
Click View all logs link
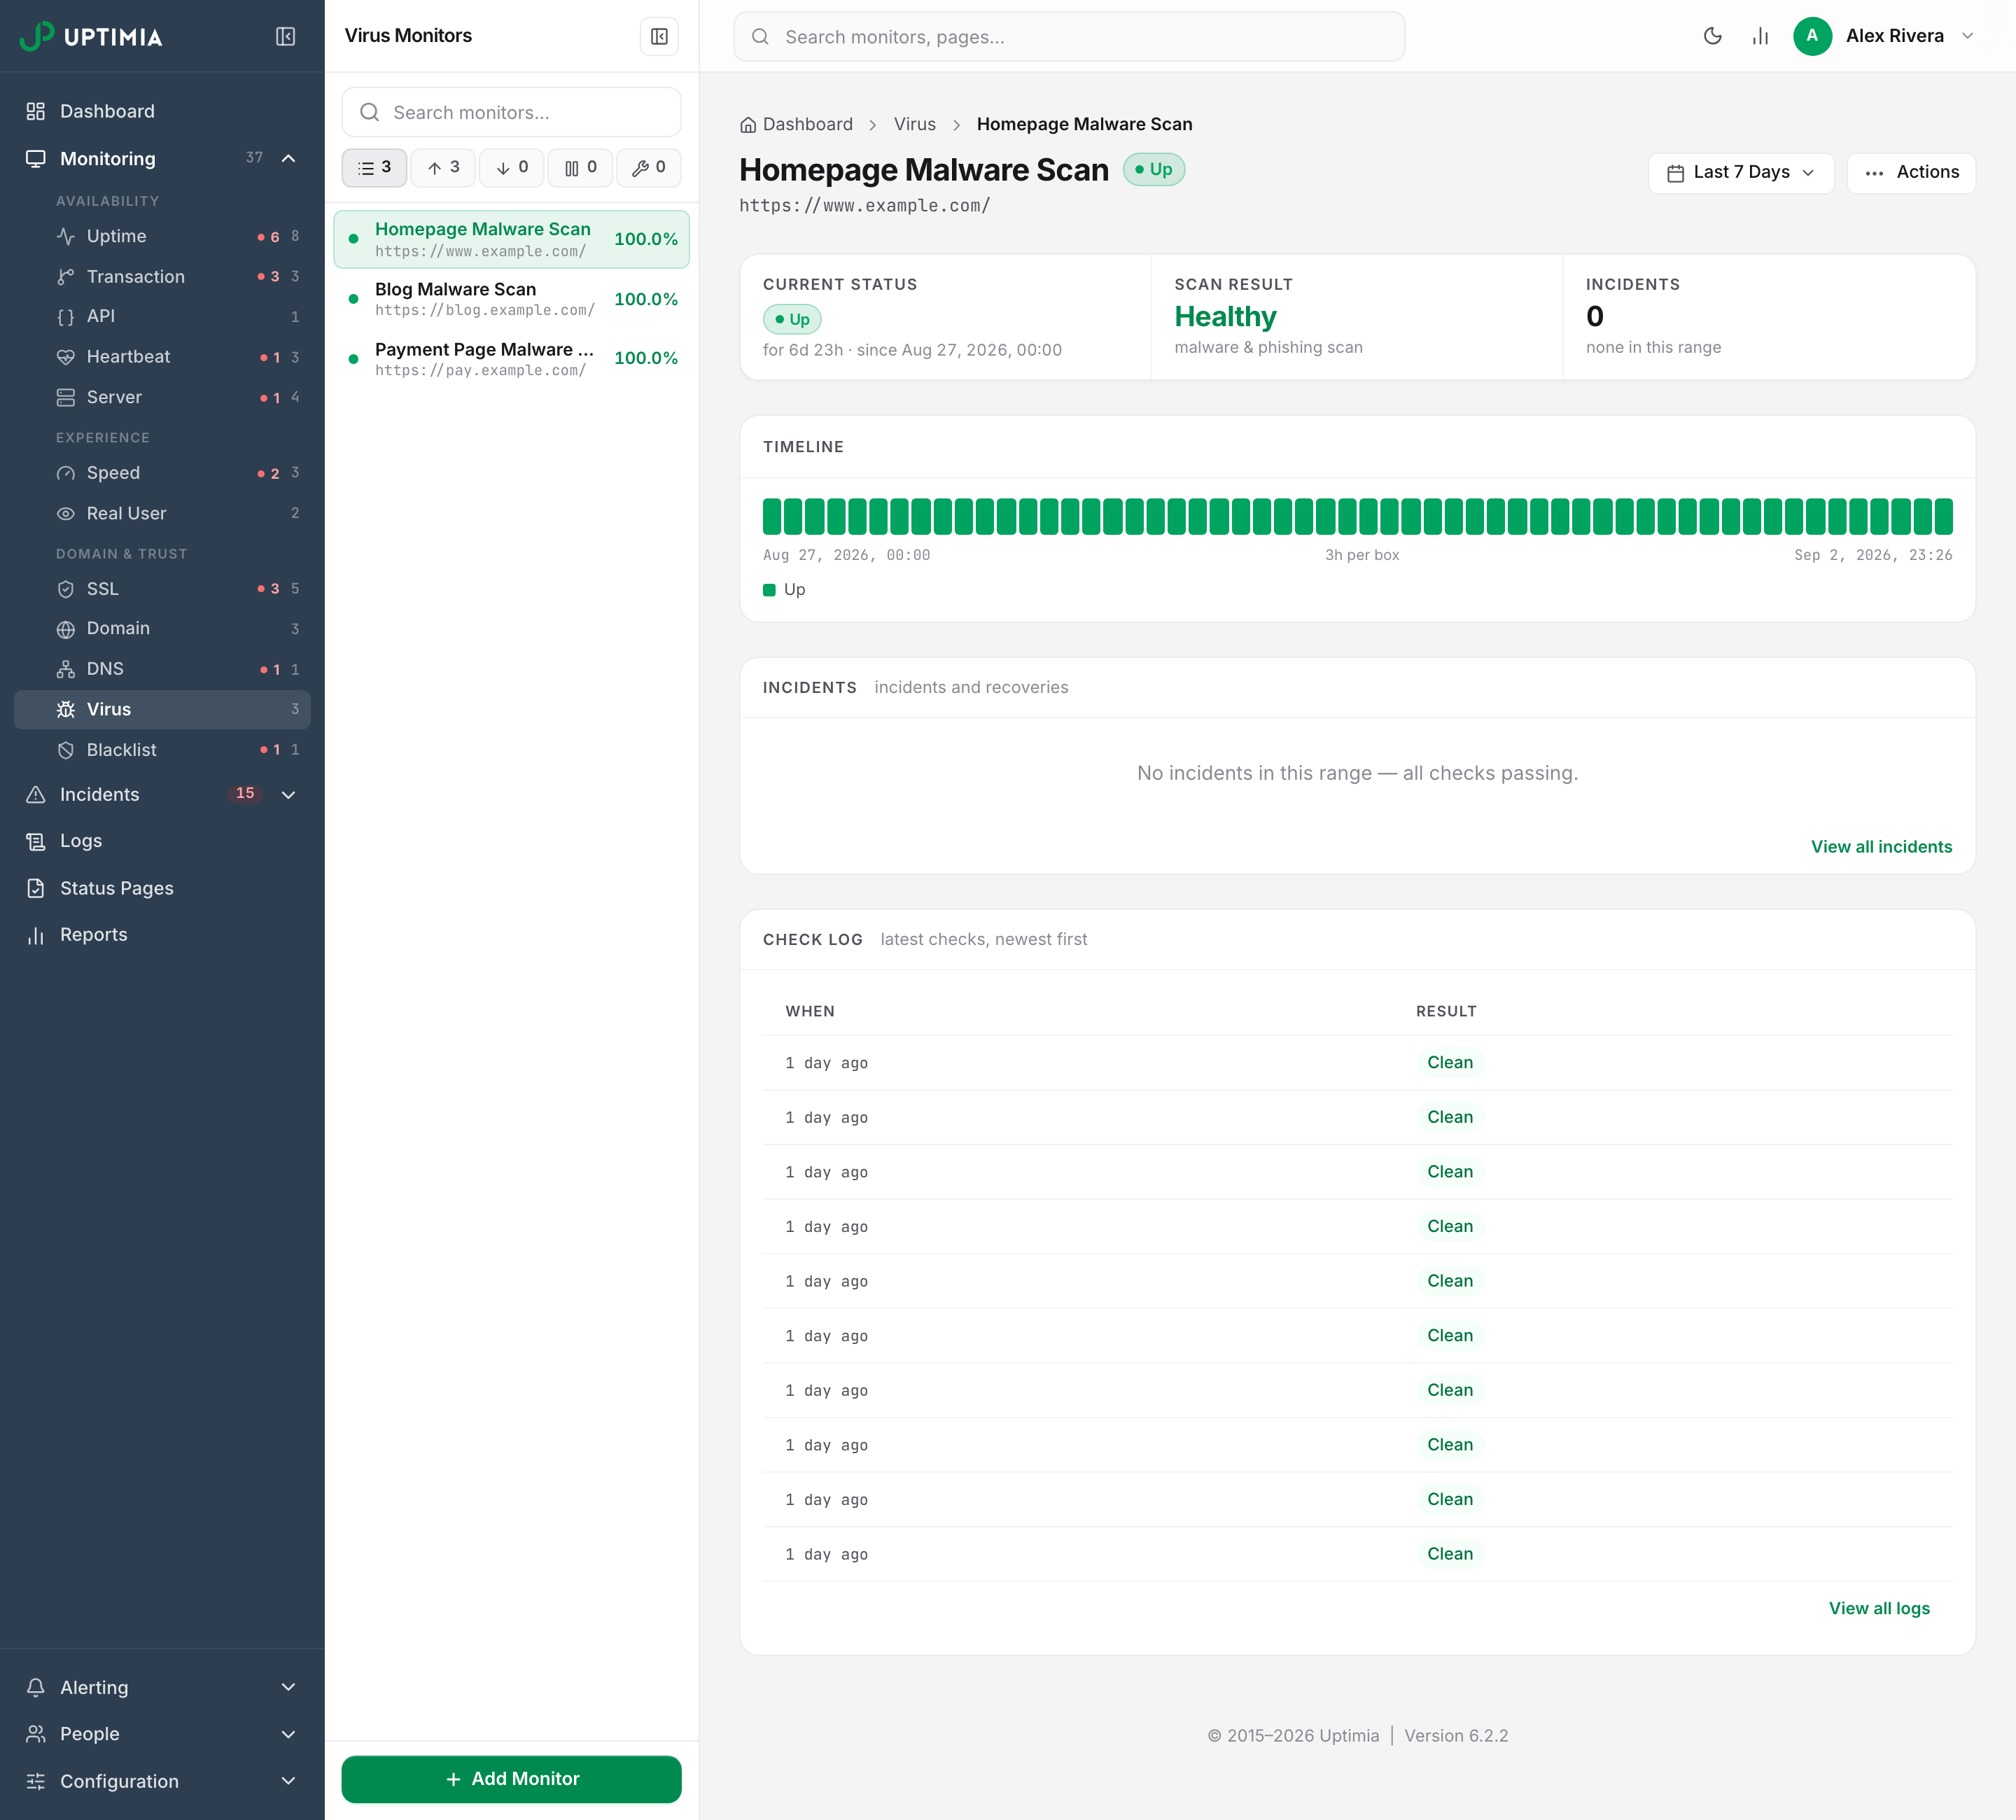pos(1879,1609)
